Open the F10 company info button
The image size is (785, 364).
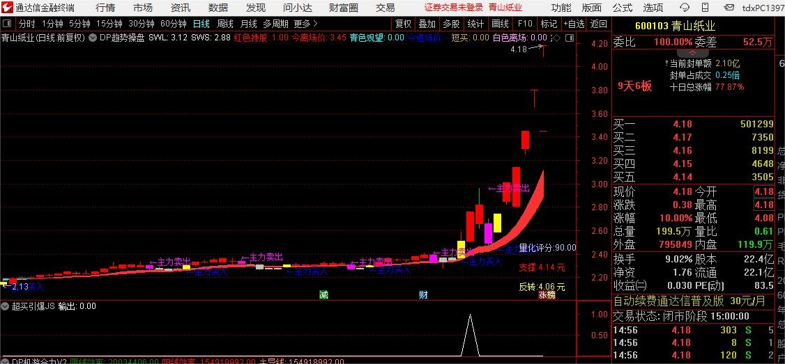point(525,24)
